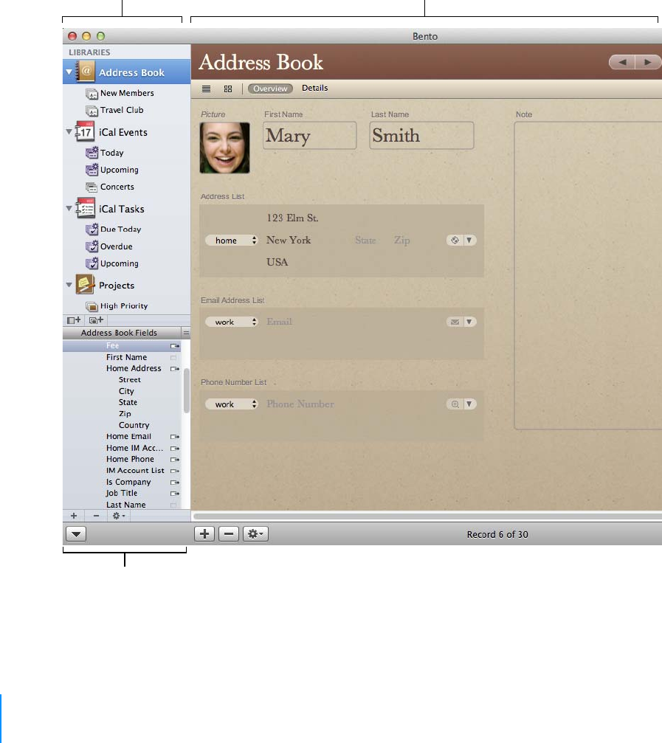
Task: Open the phone type work dropdown
Action: tap(231, 404)
